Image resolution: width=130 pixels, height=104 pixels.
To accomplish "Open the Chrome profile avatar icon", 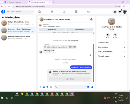I will click(x=124, y=6).
